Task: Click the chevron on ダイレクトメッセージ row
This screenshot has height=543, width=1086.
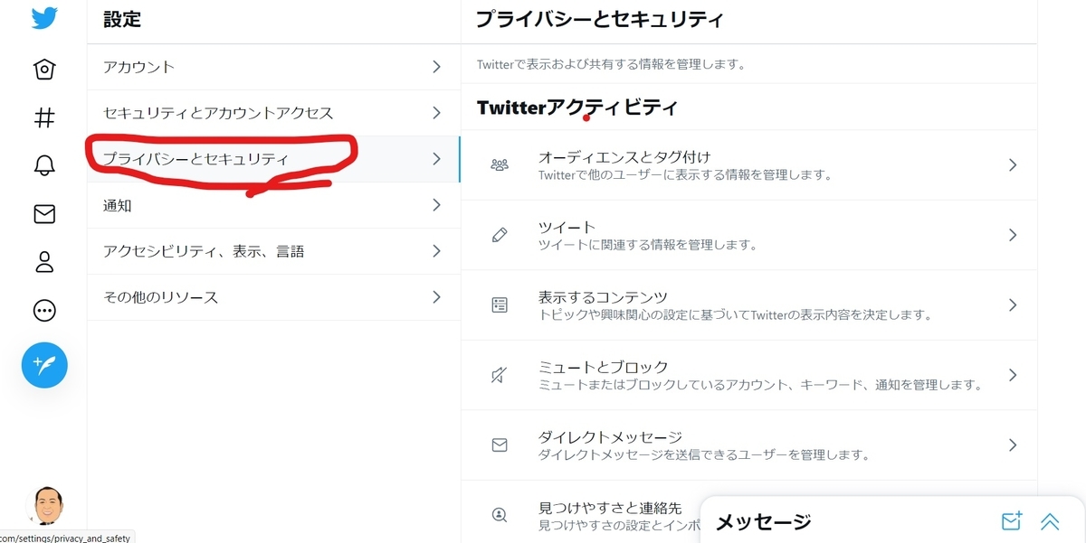Action: click(1013, 445)
